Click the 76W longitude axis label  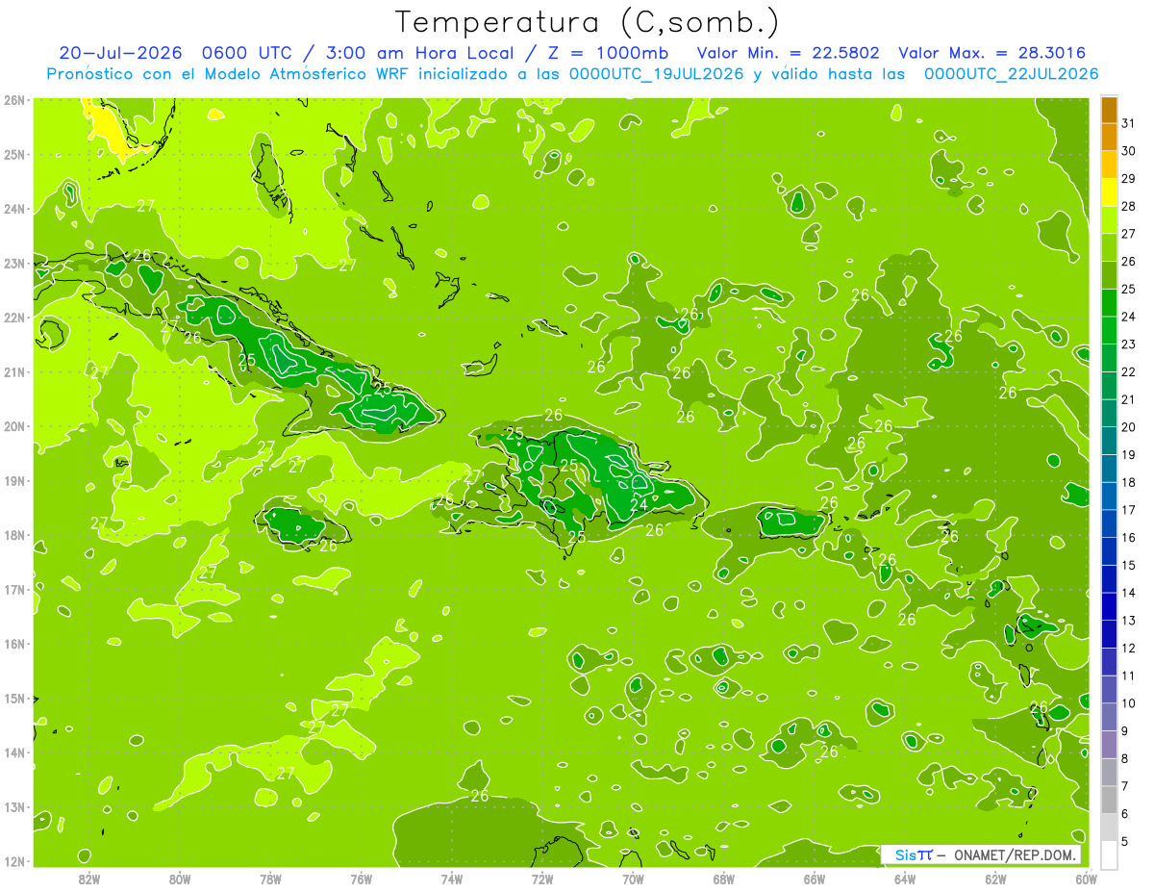tap(361, 879)
